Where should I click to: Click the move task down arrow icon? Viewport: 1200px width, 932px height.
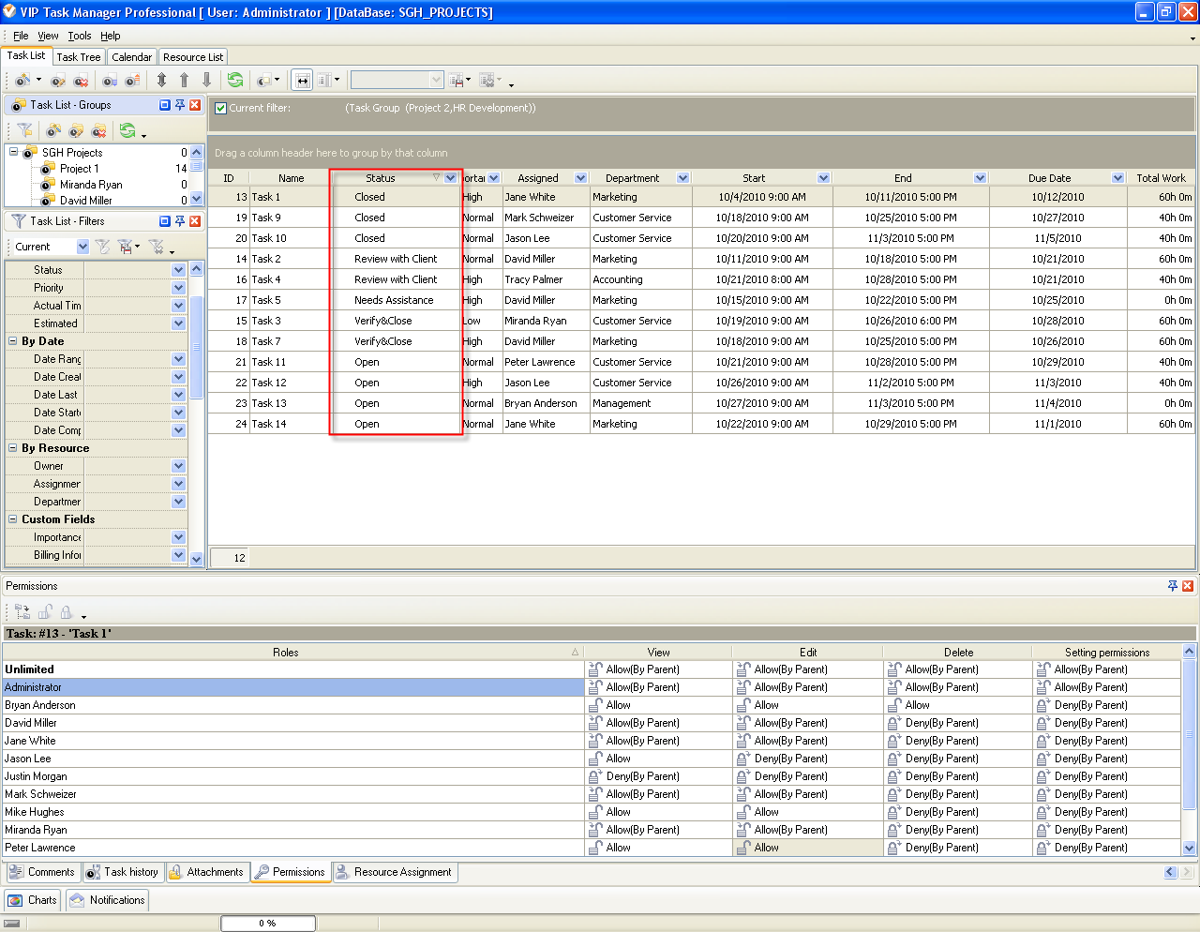[206, 81]
